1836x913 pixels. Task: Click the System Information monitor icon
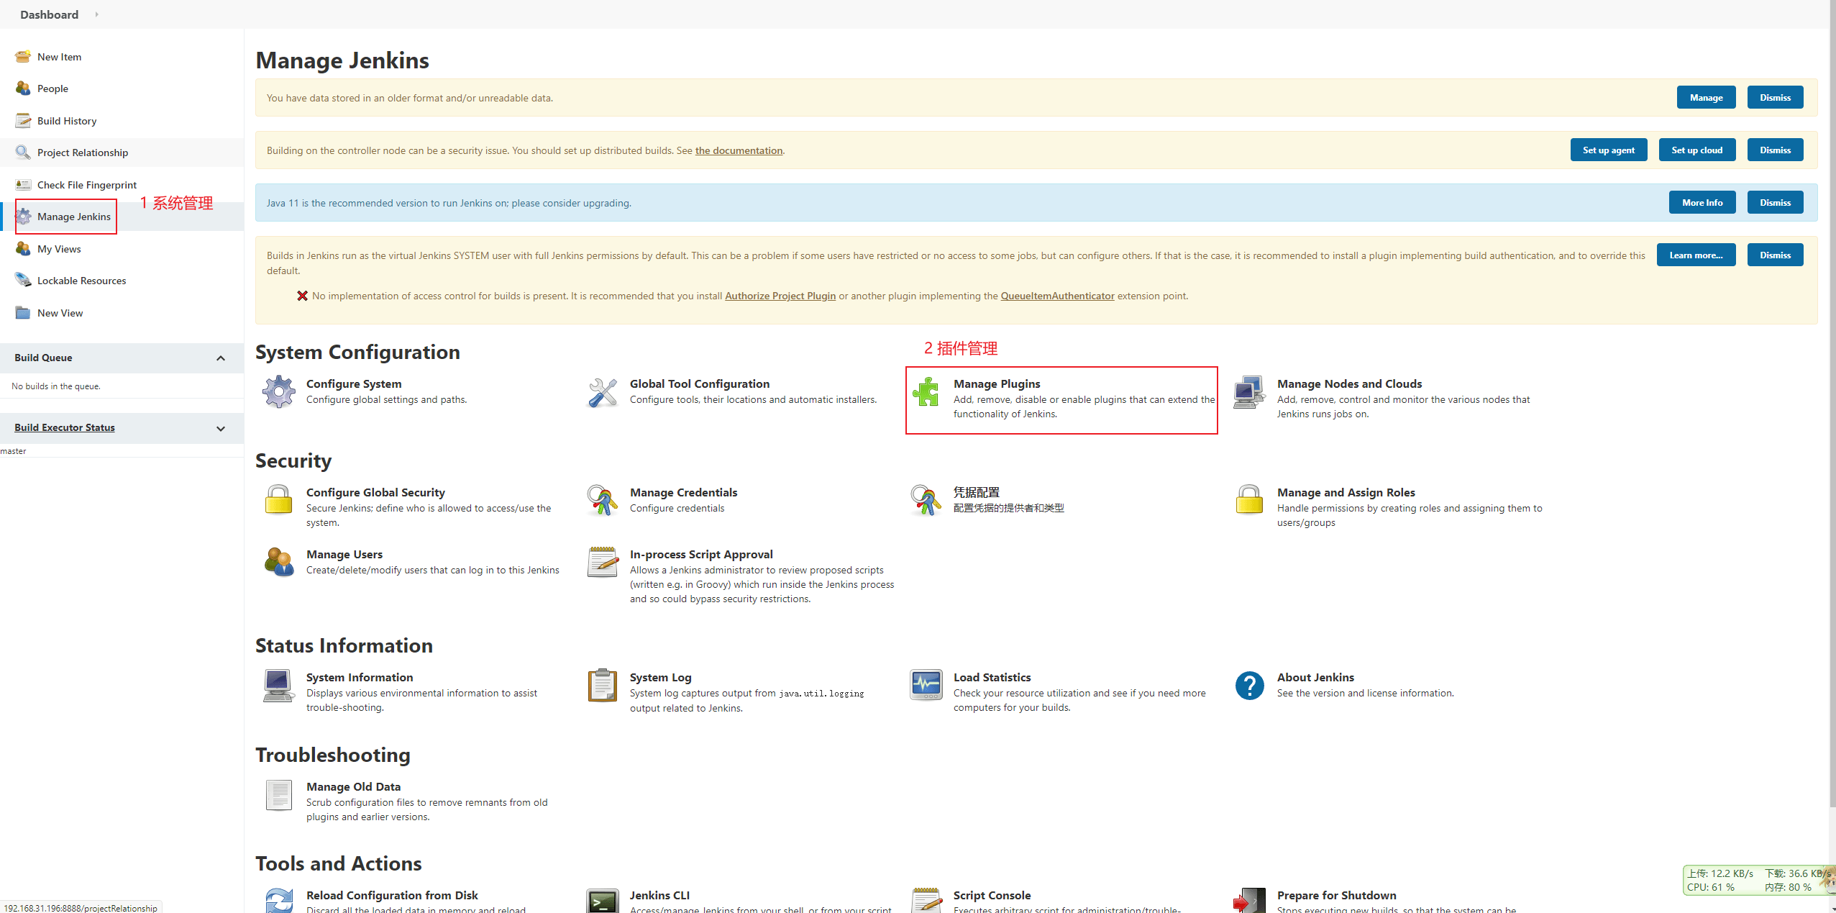click(x=279, y=686)
